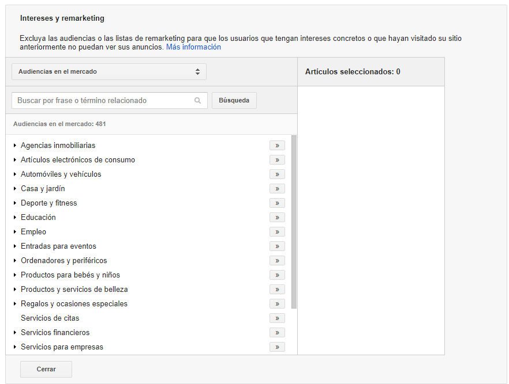Add Servicios de citas using » button
This screenshot has width=509, height=384.
pyautogui.click(x=277, y=318)
